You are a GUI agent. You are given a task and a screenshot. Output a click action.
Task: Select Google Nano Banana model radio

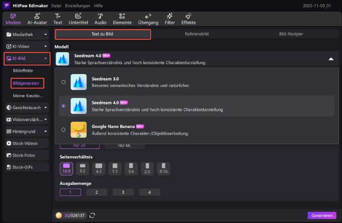(x=64, y=130)
